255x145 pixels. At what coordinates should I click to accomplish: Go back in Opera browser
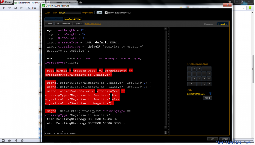point(4,8)
